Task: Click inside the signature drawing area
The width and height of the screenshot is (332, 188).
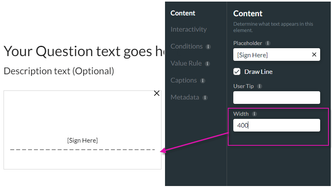Action: (82, 118)
